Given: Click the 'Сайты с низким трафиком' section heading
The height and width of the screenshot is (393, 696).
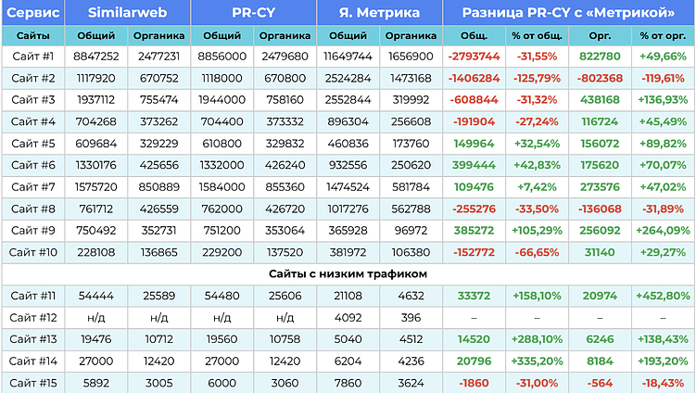Looking at the screenshot, I should click(348, 274).
